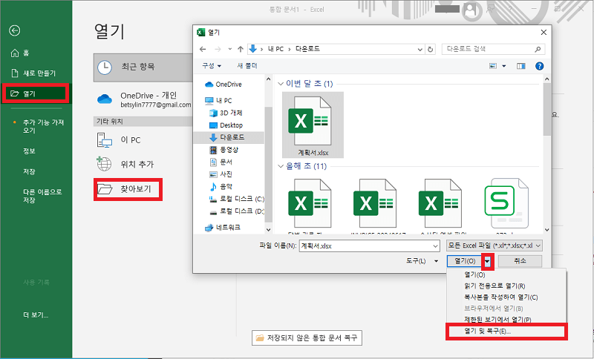Click the 다운로드 검색 search box

(x=493, y=49)
